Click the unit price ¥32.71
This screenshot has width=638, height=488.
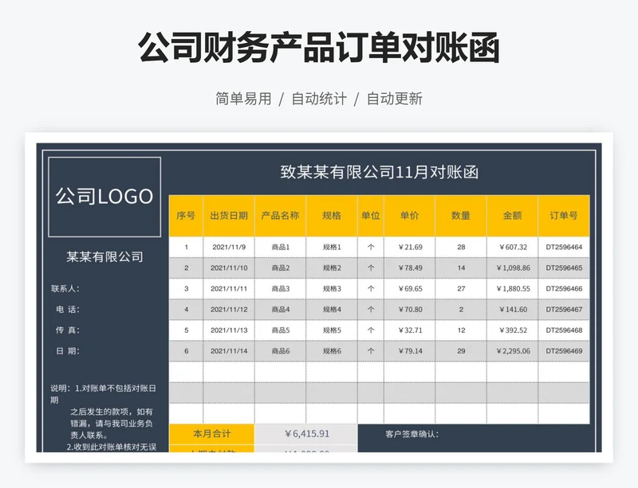tap(409, 330)
